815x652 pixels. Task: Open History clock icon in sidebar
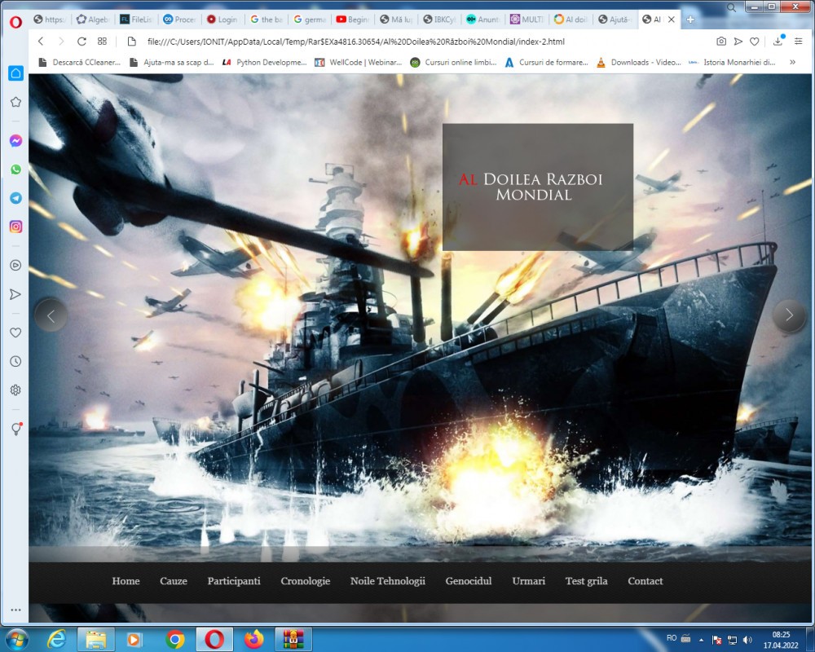click(x=16, y=361)
